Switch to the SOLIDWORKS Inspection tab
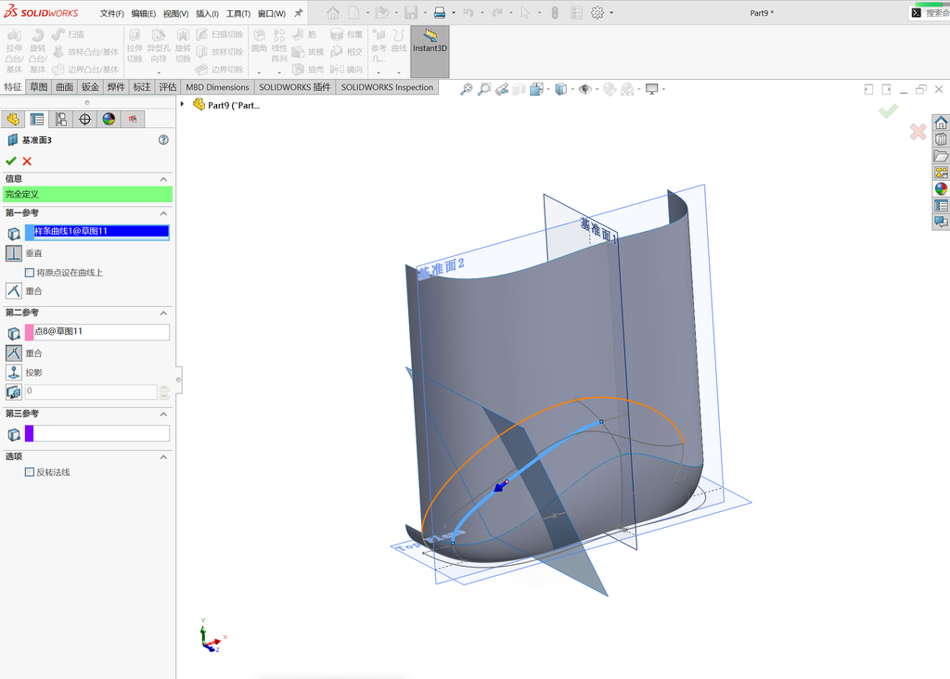Image resolution: width=950 pixels, height=679 pixels. coord(387,87)
